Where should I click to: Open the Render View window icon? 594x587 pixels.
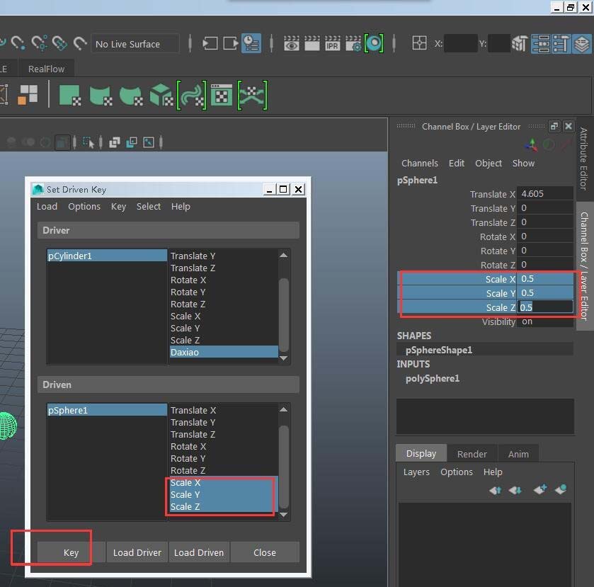point(291,43)
